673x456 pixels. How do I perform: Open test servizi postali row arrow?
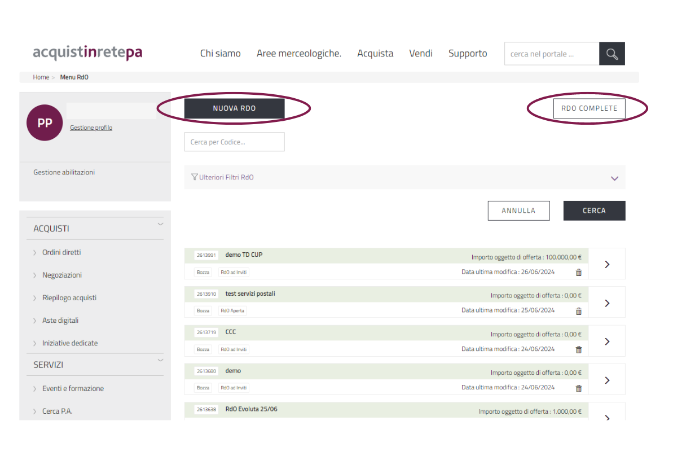coord(607,303)
